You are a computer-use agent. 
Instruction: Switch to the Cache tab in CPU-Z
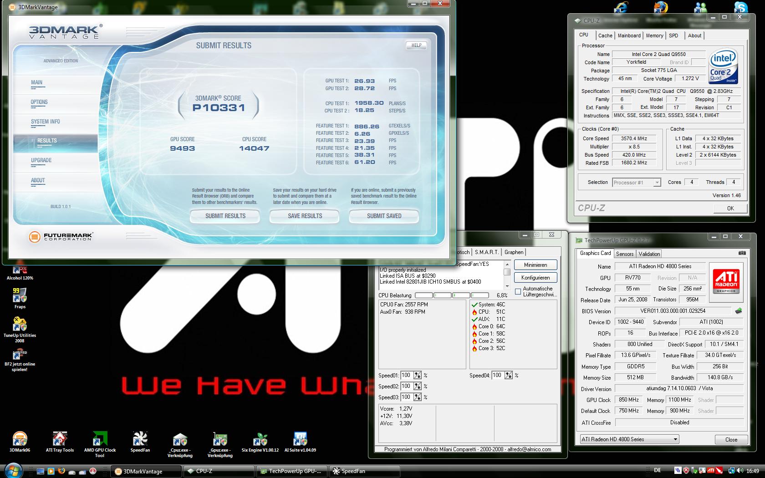coord(605,36)
